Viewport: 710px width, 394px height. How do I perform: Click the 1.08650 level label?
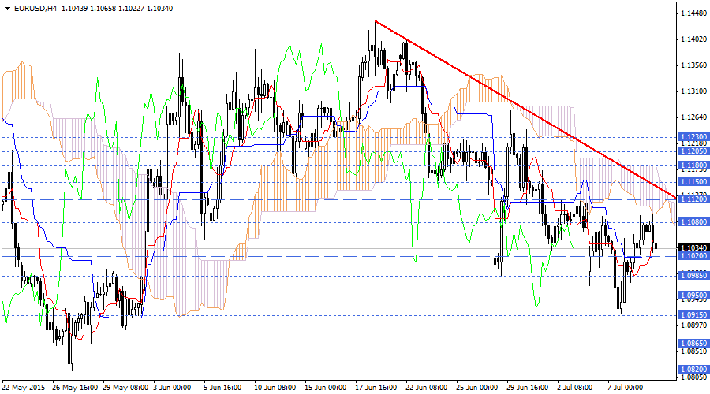(692, 344)
